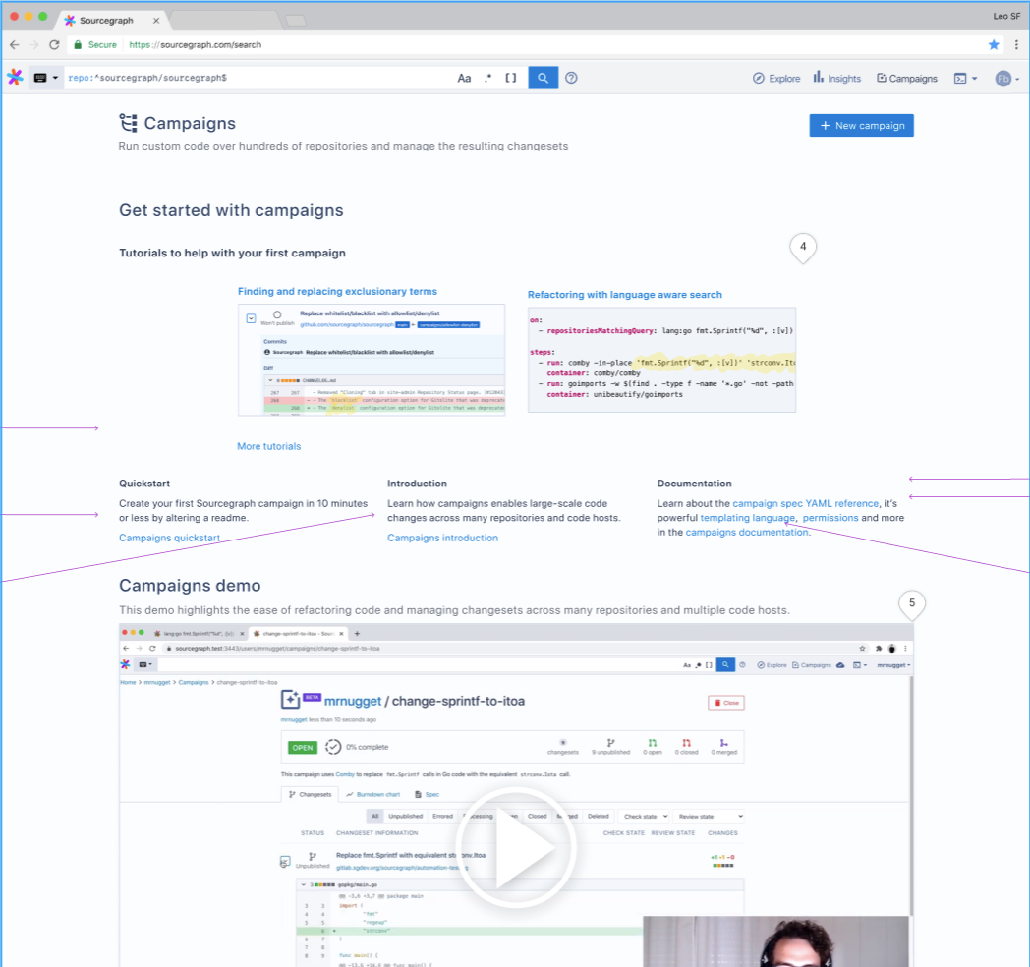
Task: Open Campaigns in the nav bar
Action: coord(907,79)
